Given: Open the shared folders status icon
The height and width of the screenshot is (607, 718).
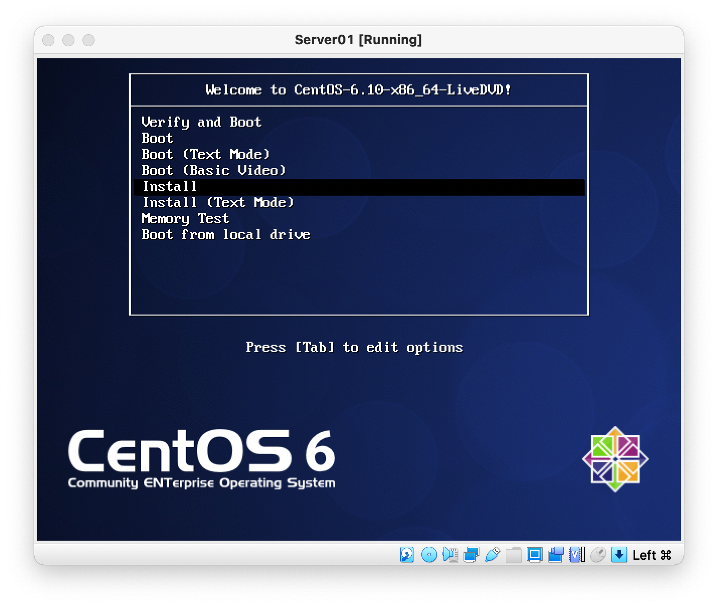Looking at the screenshot, I should click(x=513, y=555).
